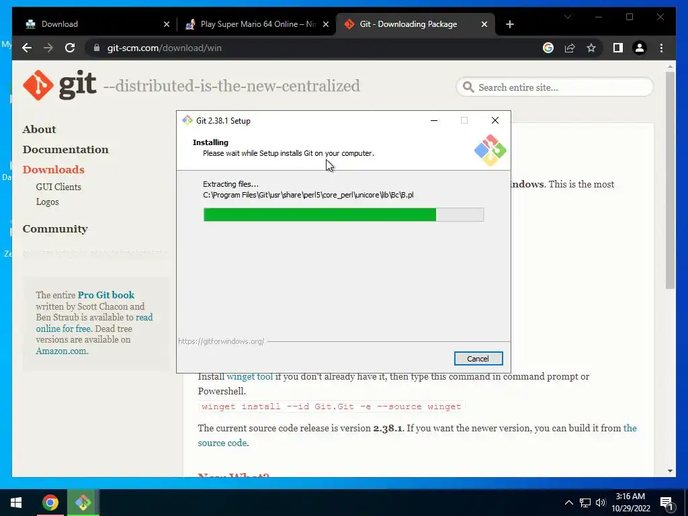Viewport: 688px width, 516px height.
Task: Click the git logo on the page
Action: (60, 85)
